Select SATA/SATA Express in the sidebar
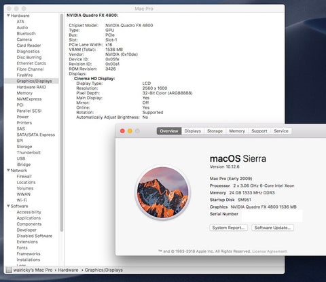326x282 pixels. point(36,135)
